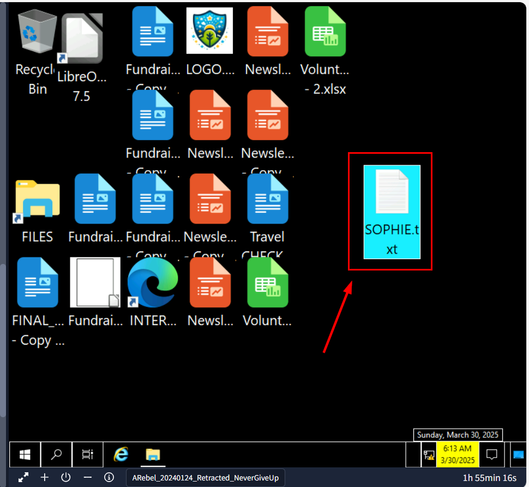Open File Explorer from the taskbar

point(153,455)
